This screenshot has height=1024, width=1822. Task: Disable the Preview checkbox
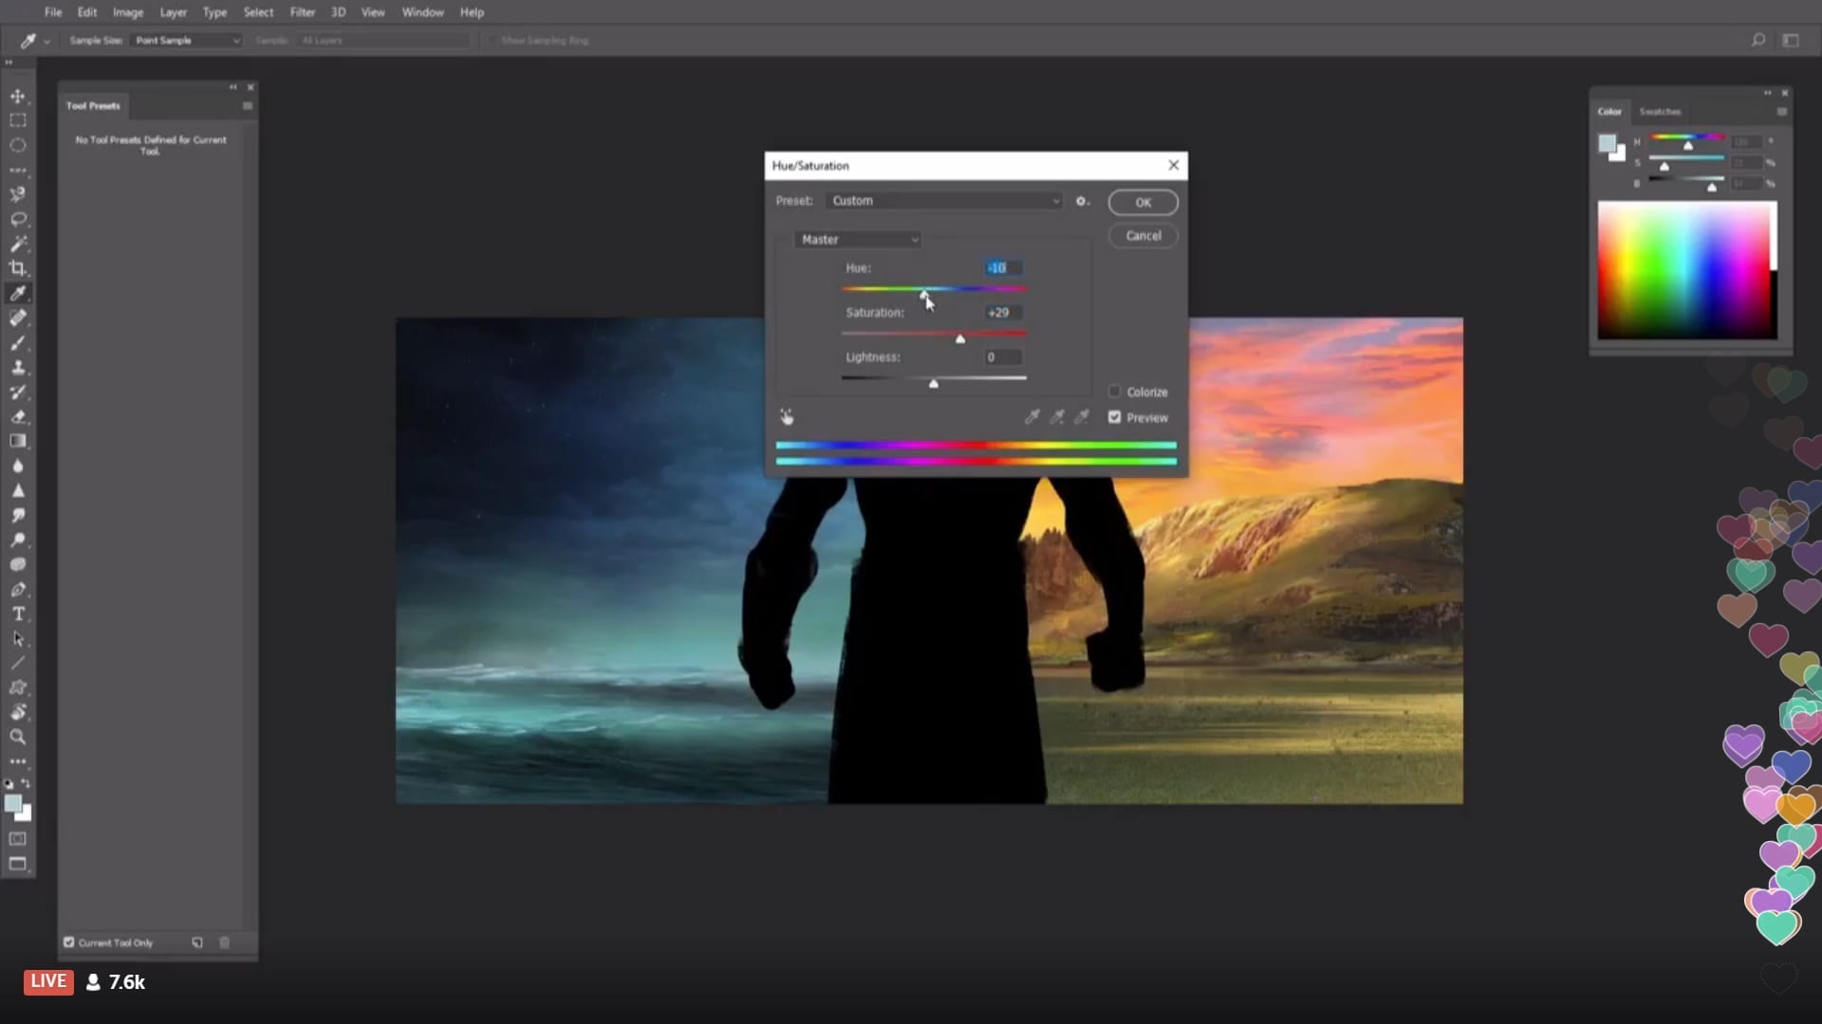coord(1114,417)
